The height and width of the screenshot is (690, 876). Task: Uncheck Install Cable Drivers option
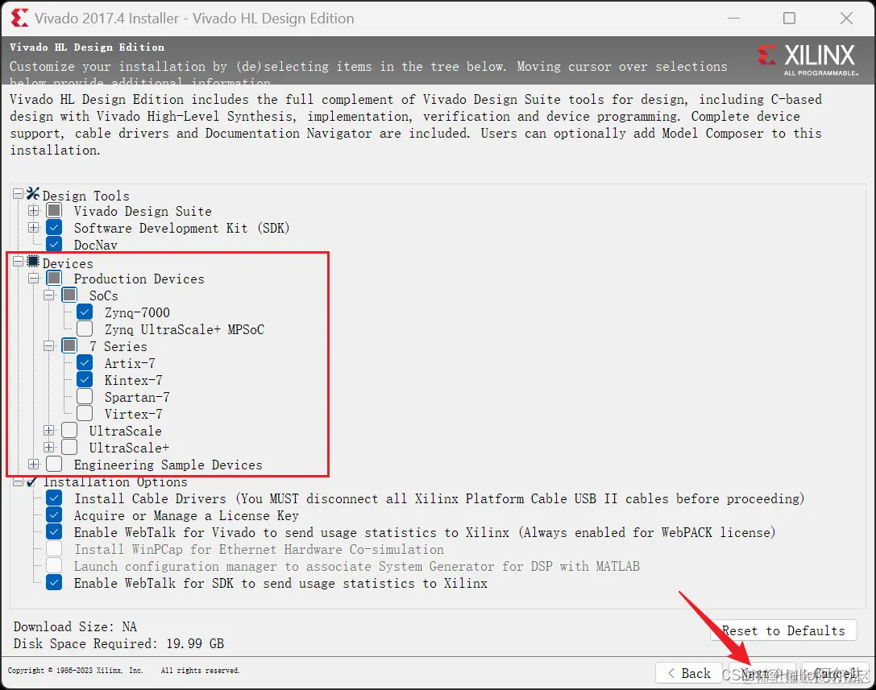click(54, 498)
